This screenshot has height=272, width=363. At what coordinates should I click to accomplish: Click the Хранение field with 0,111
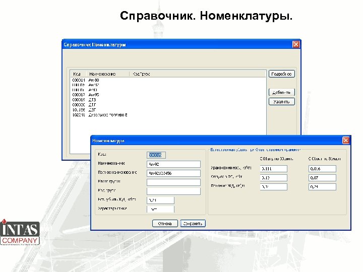click(x=274, y=169)
